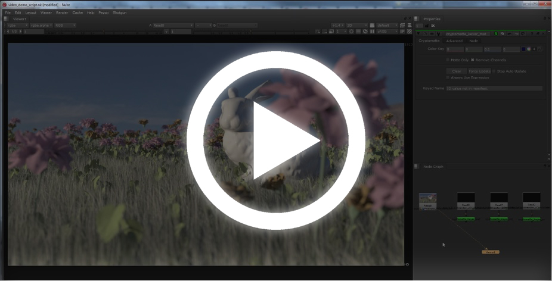552x281 pixels.
Task: Open the viewer wipe mode dropdown
Action: point(203,26)
